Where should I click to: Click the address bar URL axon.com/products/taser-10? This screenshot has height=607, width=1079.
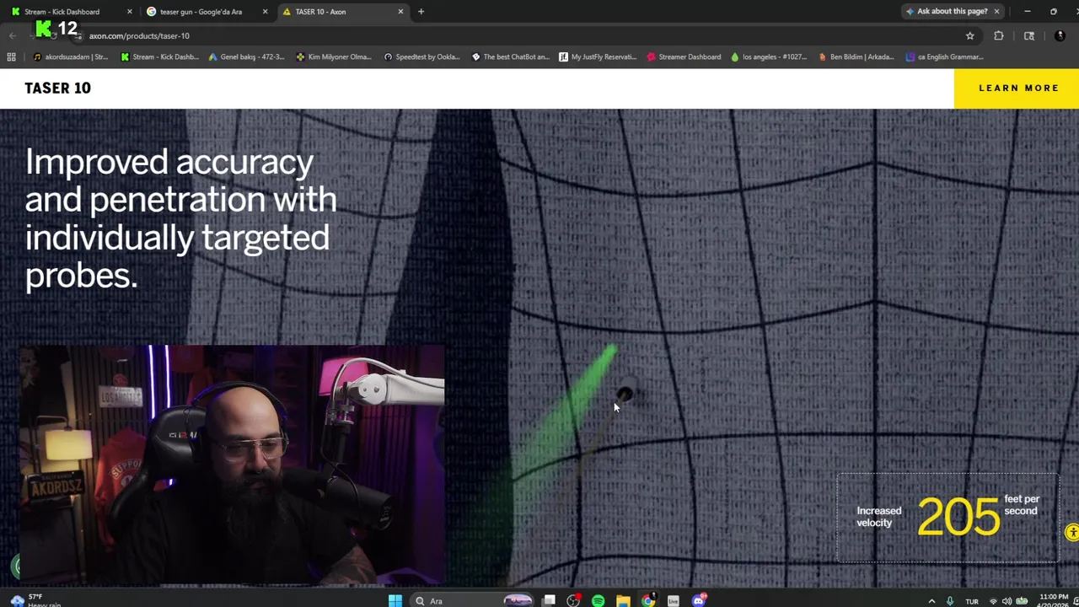(139, 35)
